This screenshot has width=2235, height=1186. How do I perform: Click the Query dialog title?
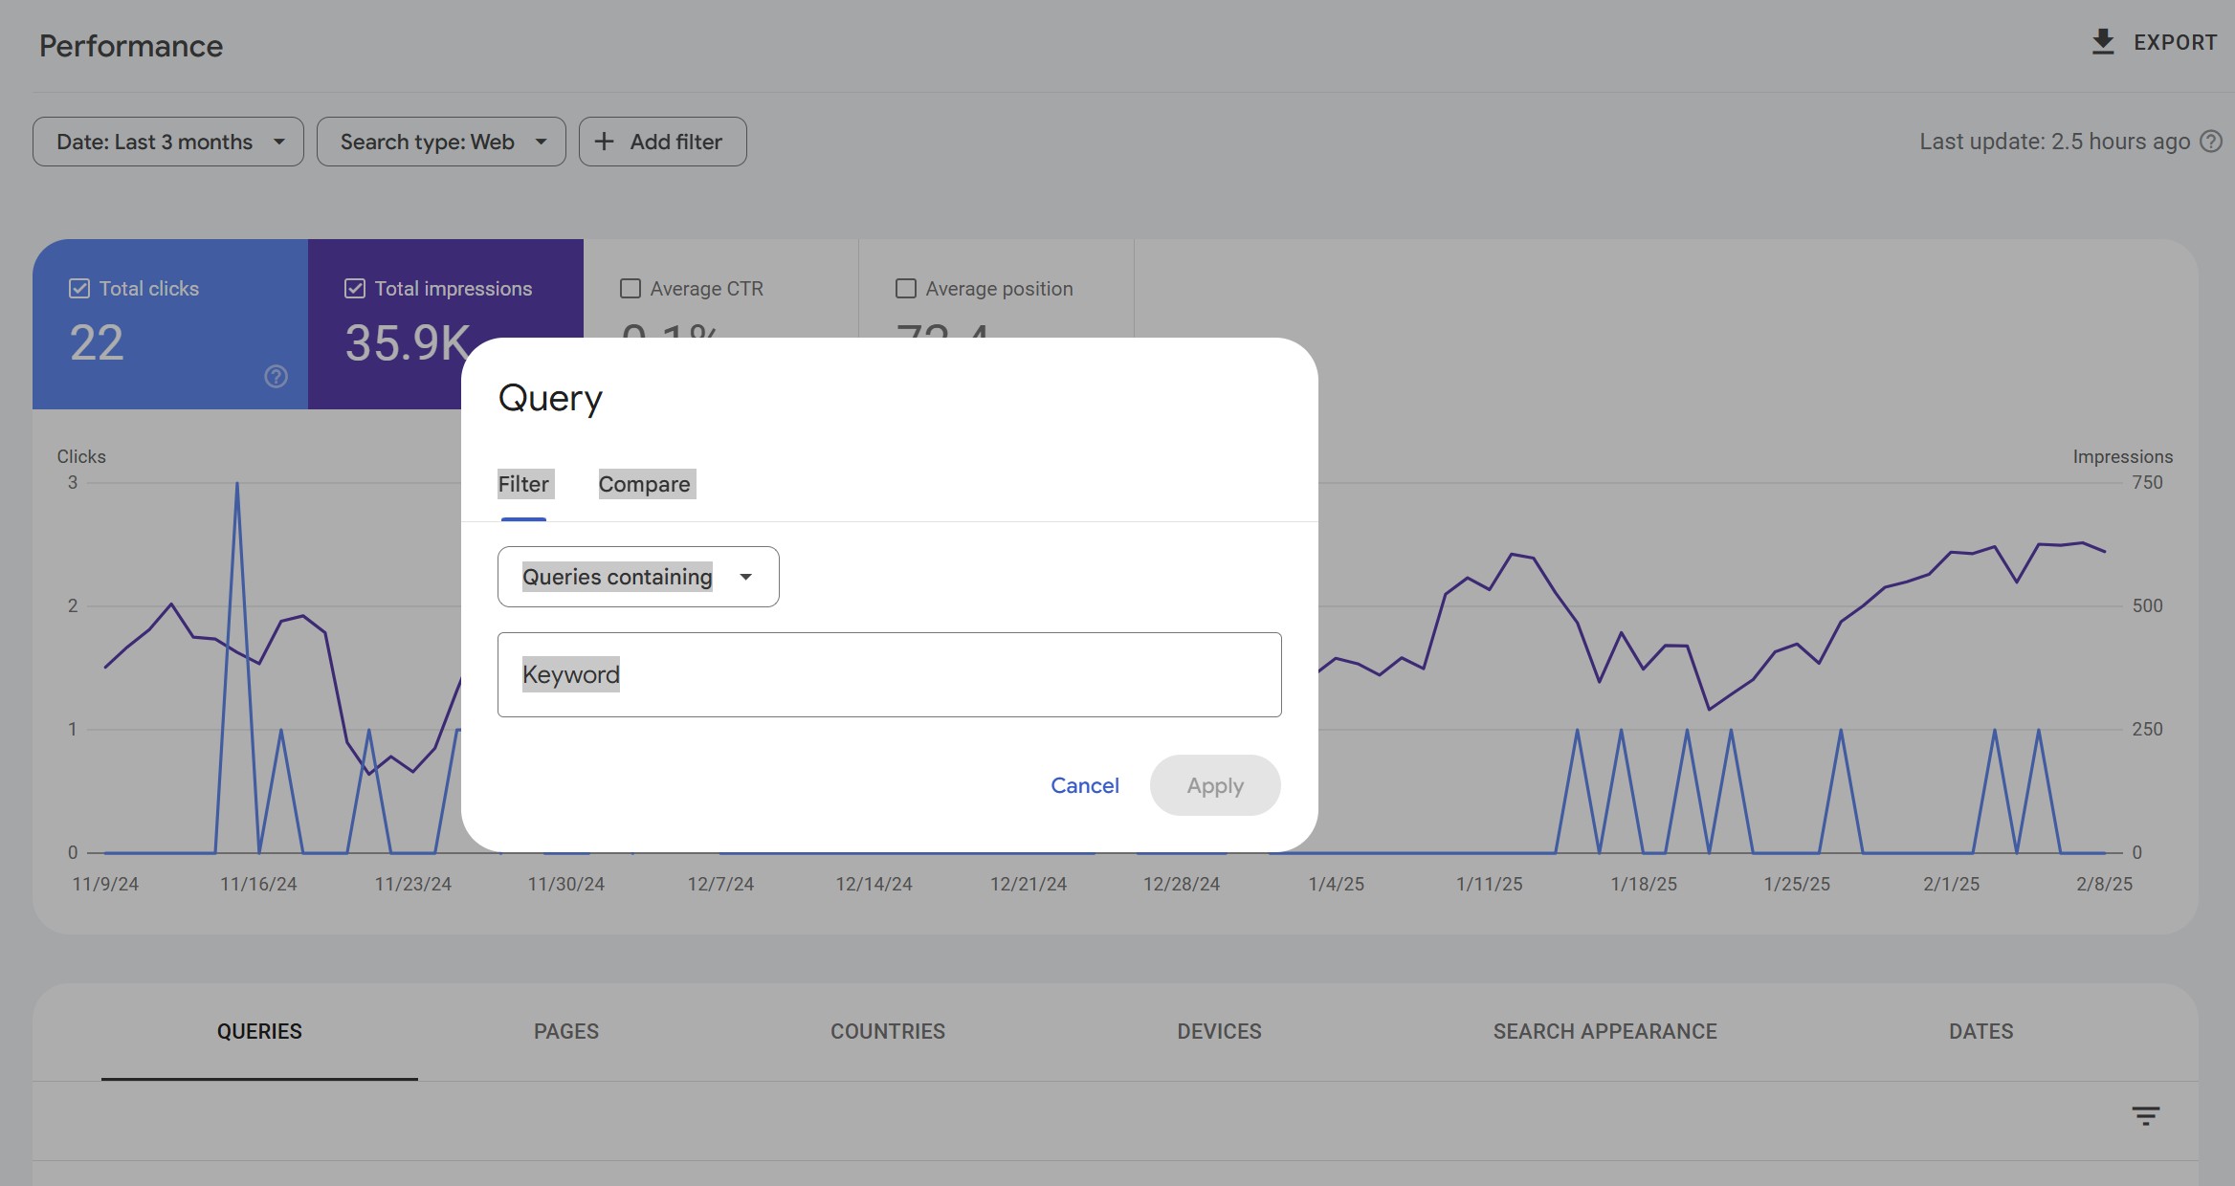point(550,399)
